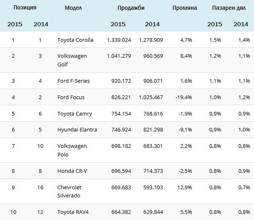Click the Продажби column header
This screenshot has height=222, width=254.
(x=132, y=8)
